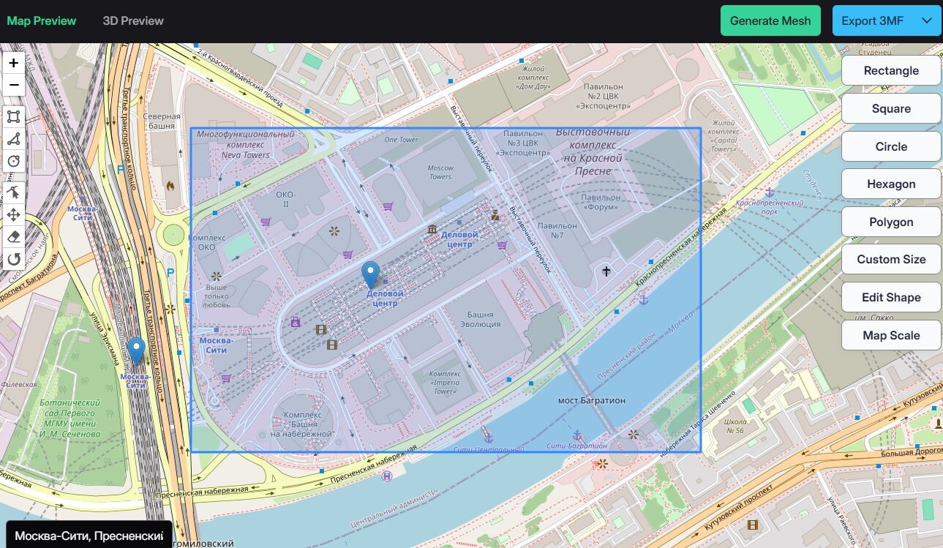The height and width of the screenshot is (548, 943).
Task: Zoom out of the map
Action: click(x=13, y=85)
